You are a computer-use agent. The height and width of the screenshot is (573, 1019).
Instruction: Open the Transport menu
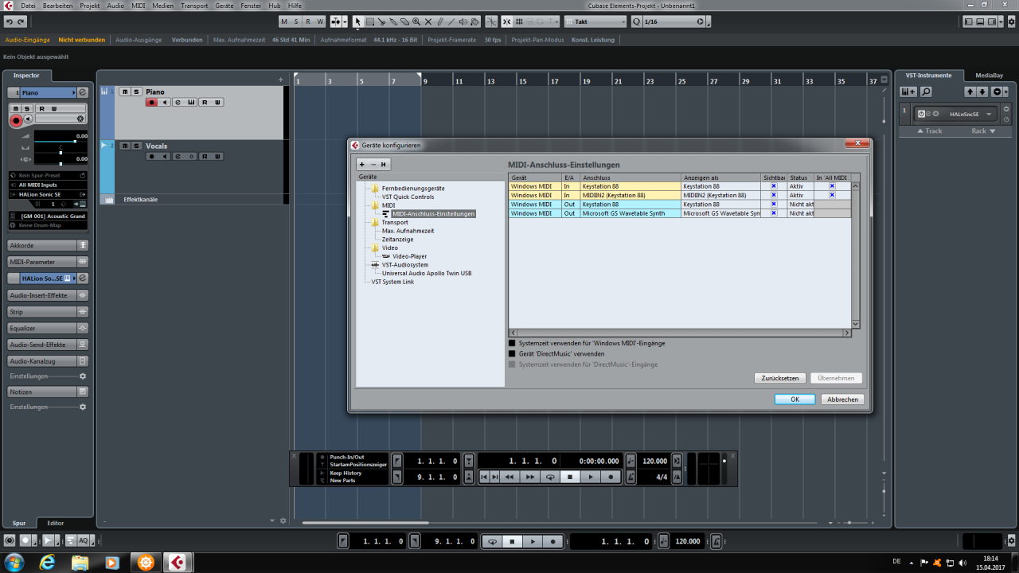click(x=194, y=6)
